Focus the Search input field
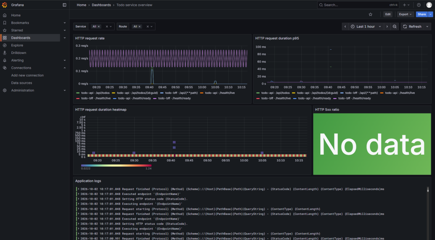This screenshot has height=240, width=435. (358, 5)
